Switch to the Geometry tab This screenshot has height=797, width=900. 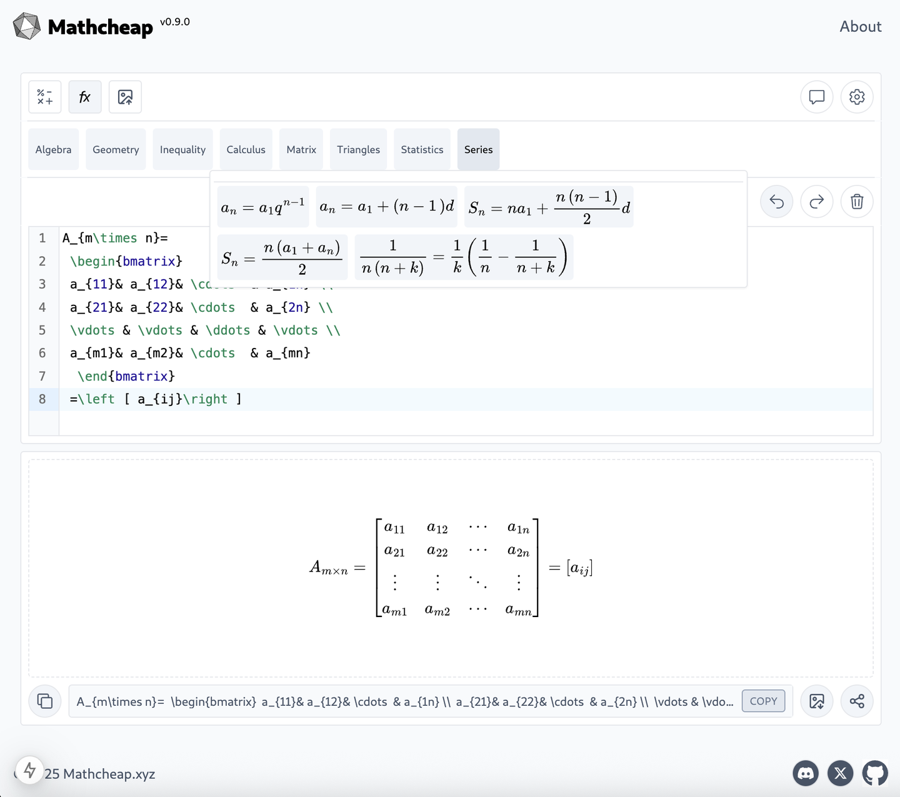point(116,149)
